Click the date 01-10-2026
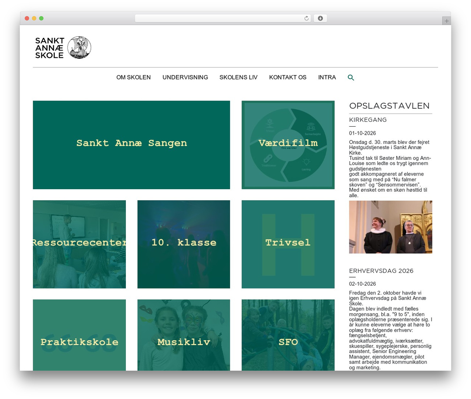Viewport: 471px width, 399px height. pyautogui.click(x=362, y=133)
